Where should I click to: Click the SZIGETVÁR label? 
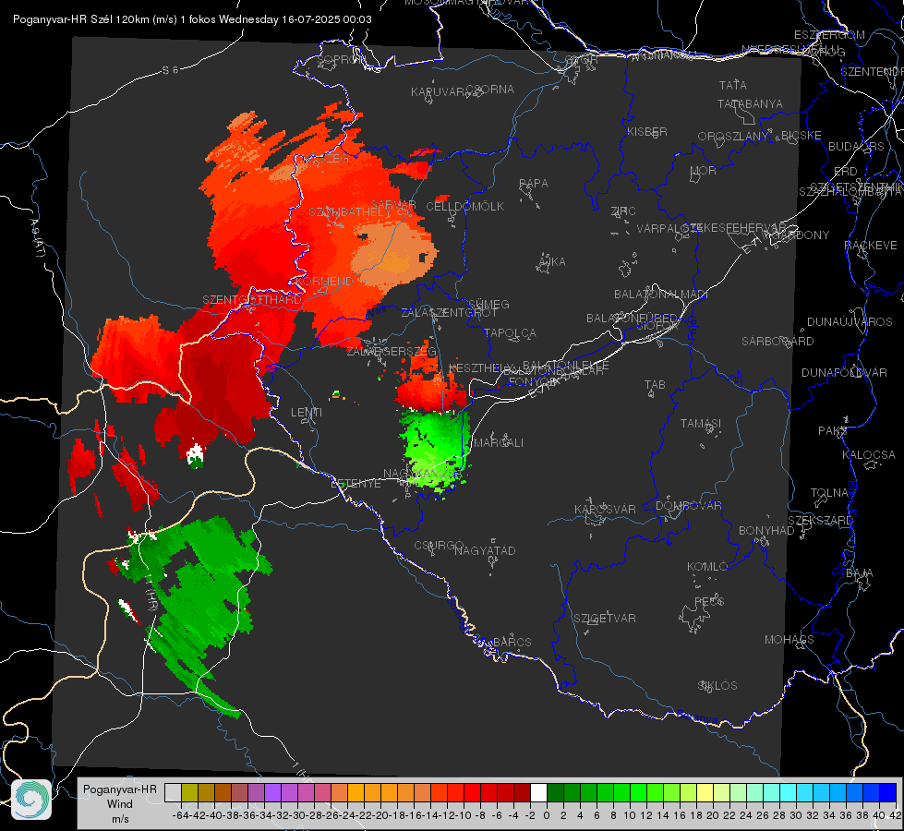(x=604, y=619)
